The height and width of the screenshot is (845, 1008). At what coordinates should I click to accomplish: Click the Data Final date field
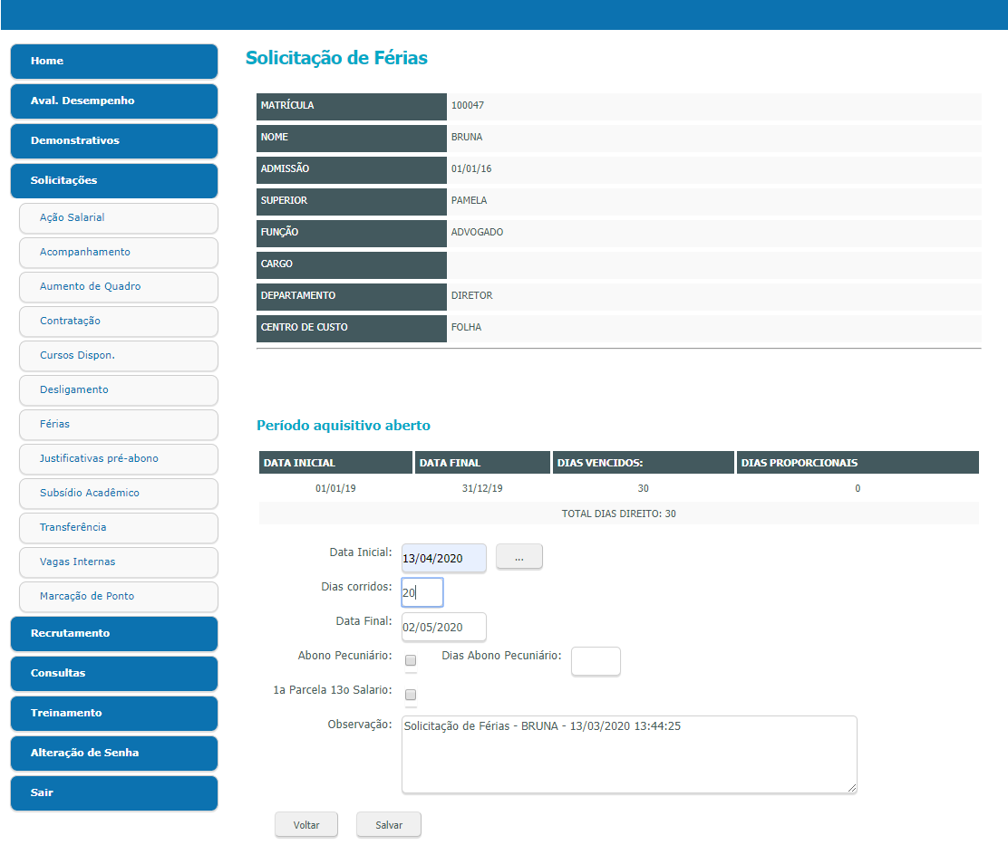pyautogui.click(x=443, y=627)
